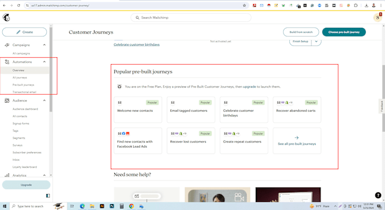The width and height of the screenshot is (385, 210).
Task: Open Microsoft Edge from taskbar
Action: pos(82,206)
